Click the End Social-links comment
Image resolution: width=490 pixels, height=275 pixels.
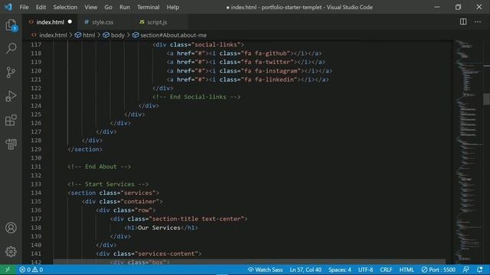197,97
